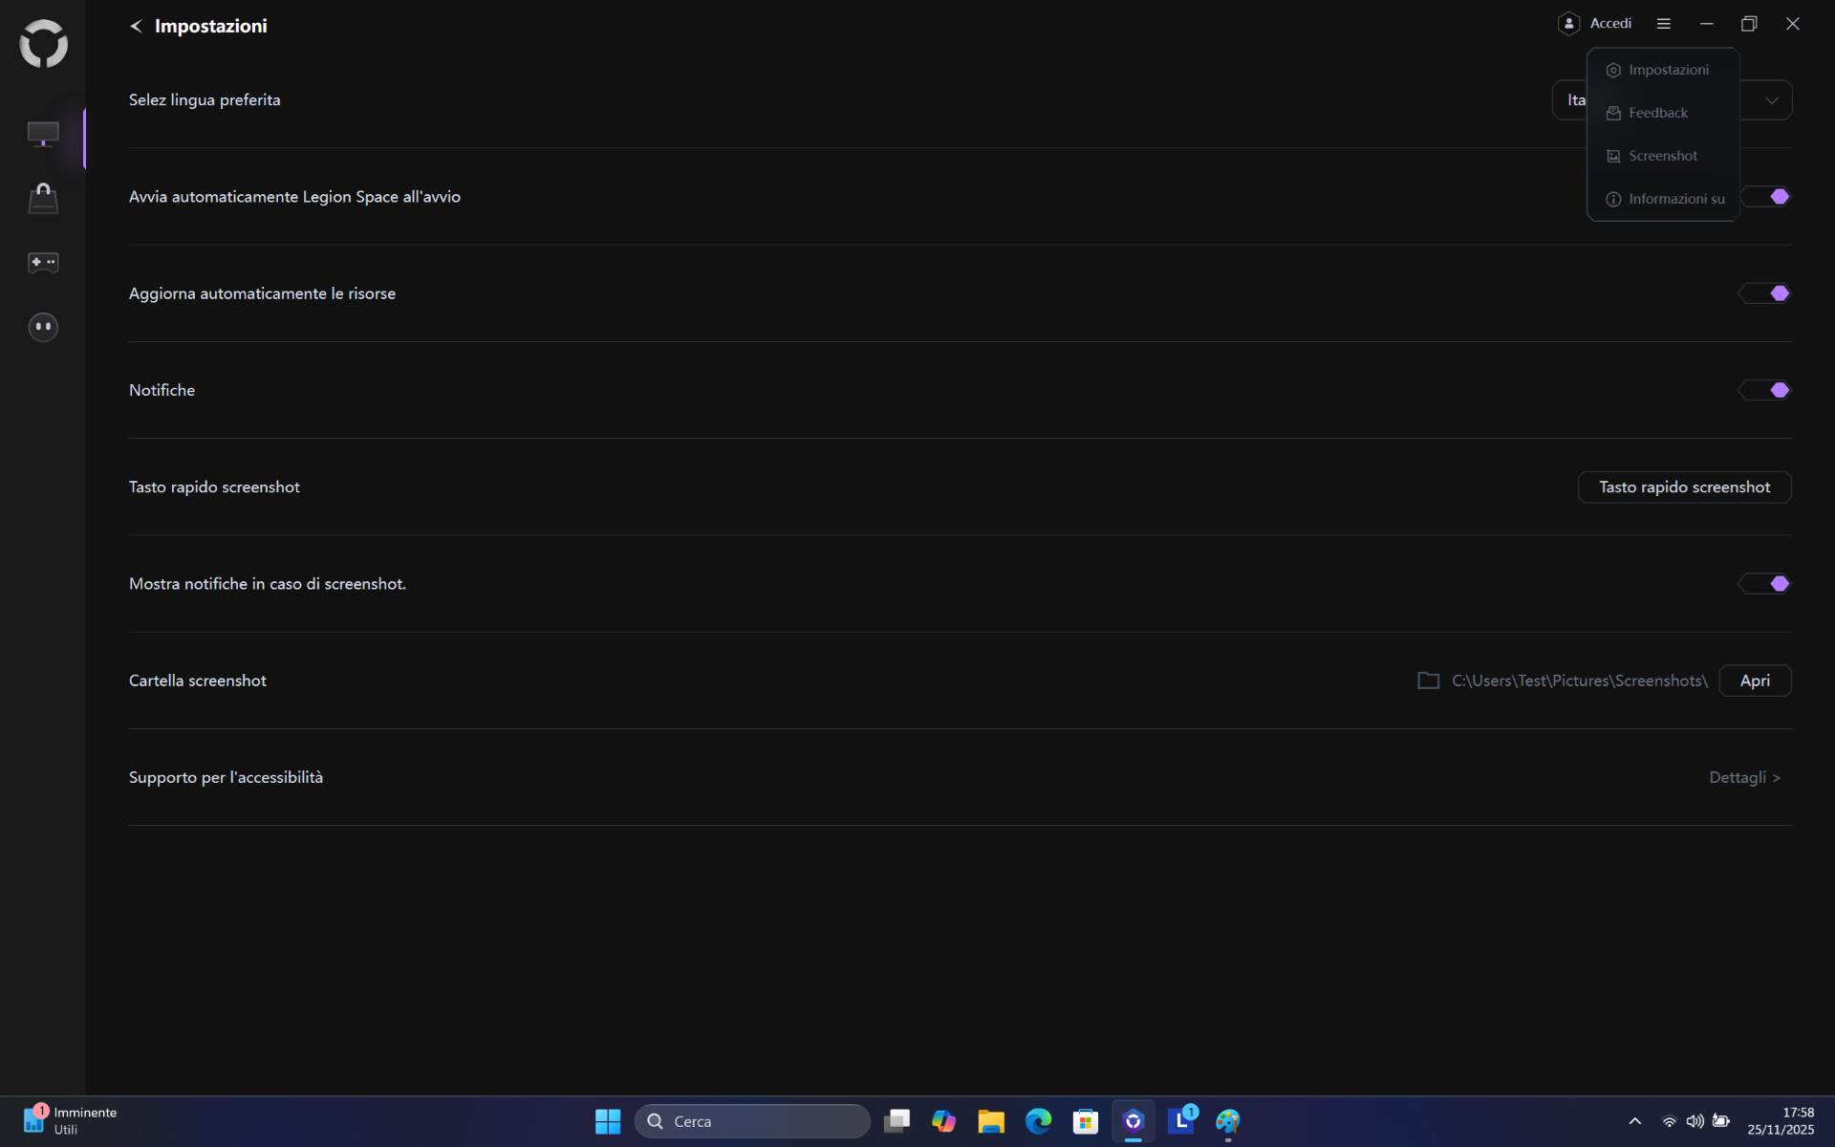Click the round face sidebar icon

coord(43,327)
